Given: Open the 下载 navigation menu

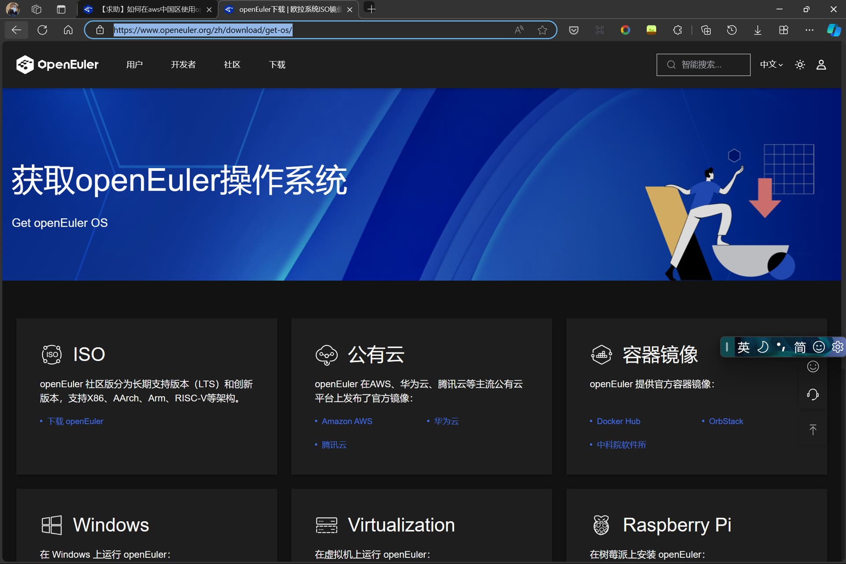Looking at the screenshot, I should coord(277,65).
